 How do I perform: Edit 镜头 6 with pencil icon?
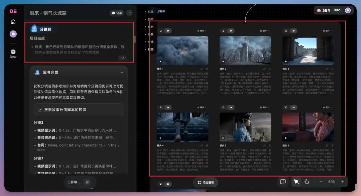(x=327, y=145)
